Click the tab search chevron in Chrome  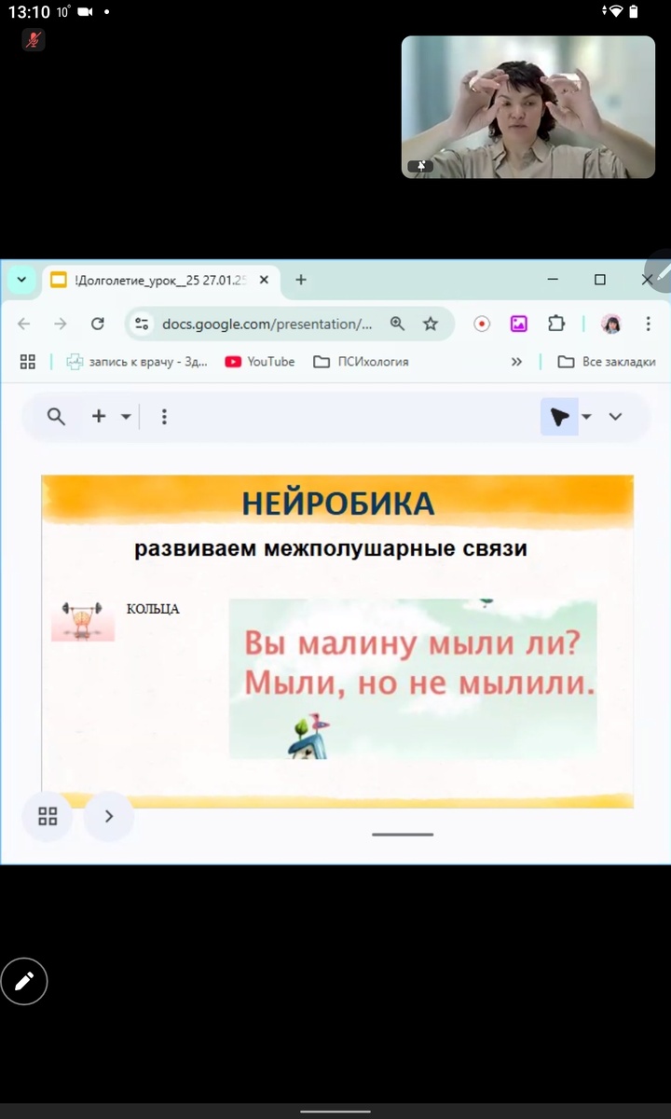pos(21,280)
